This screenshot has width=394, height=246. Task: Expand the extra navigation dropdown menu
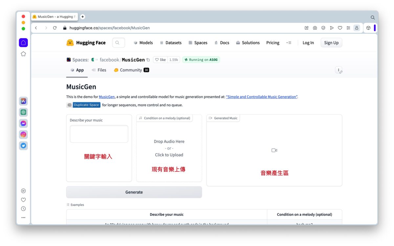click(x=289, y=43)
